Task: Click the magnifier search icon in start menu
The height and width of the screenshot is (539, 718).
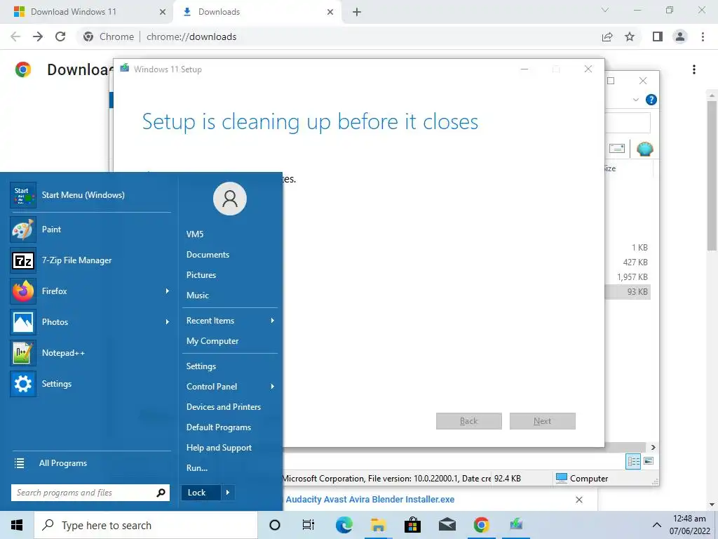Action: pyautogui.click(x=161, y=493)
